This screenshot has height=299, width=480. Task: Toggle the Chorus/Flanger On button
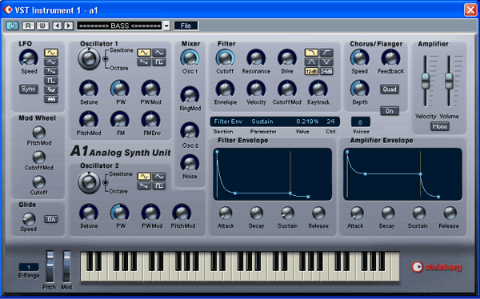click(390, 111)
